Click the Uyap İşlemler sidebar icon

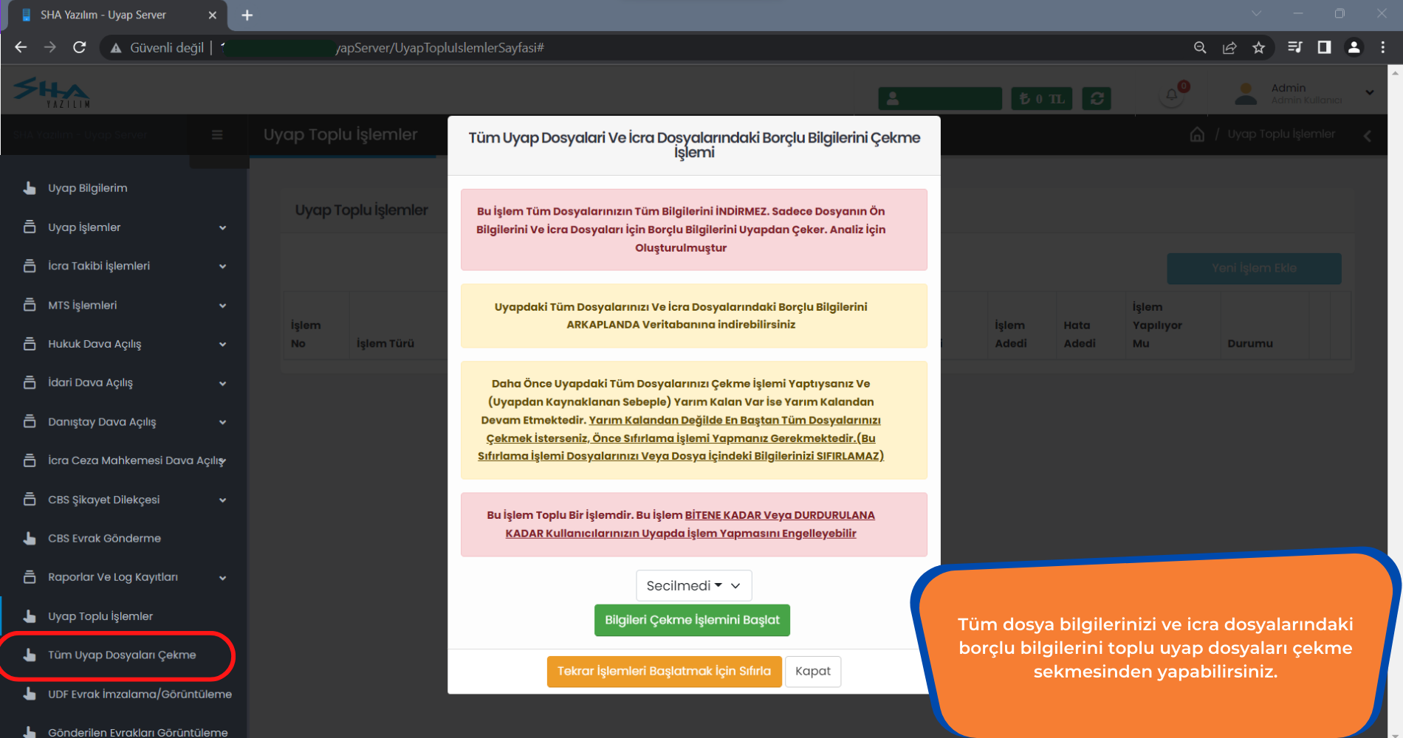tap(30, 227)
